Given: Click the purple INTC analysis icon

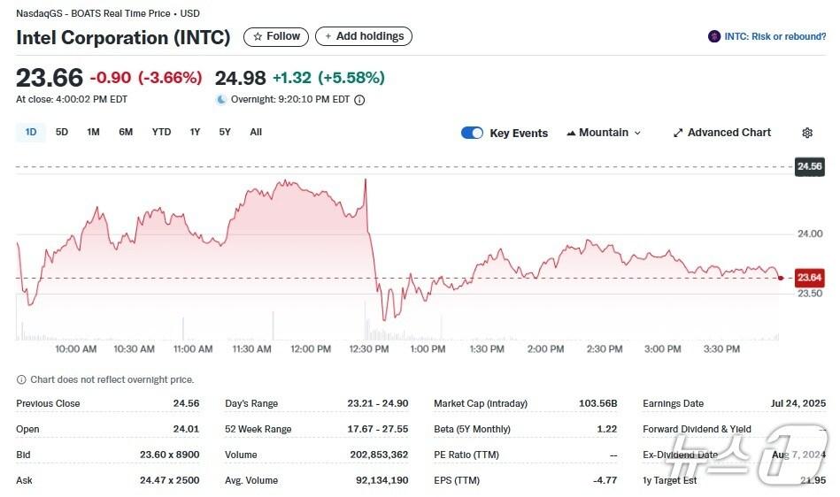Looking at the screenshot, I should 714,36.
